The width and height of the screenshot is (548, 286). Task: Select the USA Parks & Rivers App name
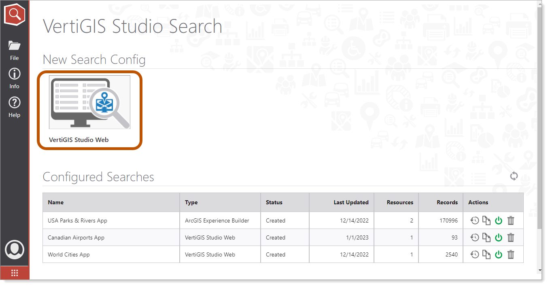pos(77,220)
